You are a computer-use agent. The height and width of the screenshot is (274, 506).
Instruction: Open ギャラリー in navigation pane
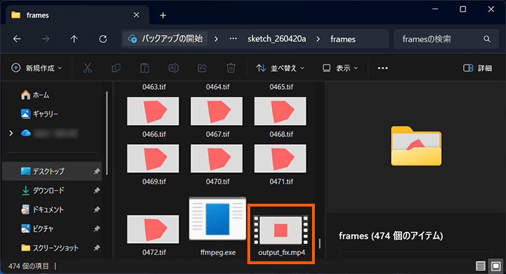pyautogui.click(x=39, y=114)
